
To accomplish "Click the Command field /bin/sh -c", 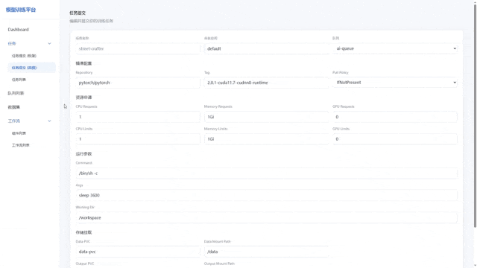I will coord(266,173).
